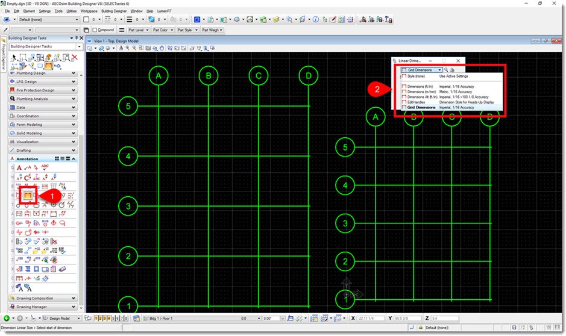The image size is (566, 336).
Task: Click the Zoom Out magnifier in view toolbar
Action: tap(134, 48)
